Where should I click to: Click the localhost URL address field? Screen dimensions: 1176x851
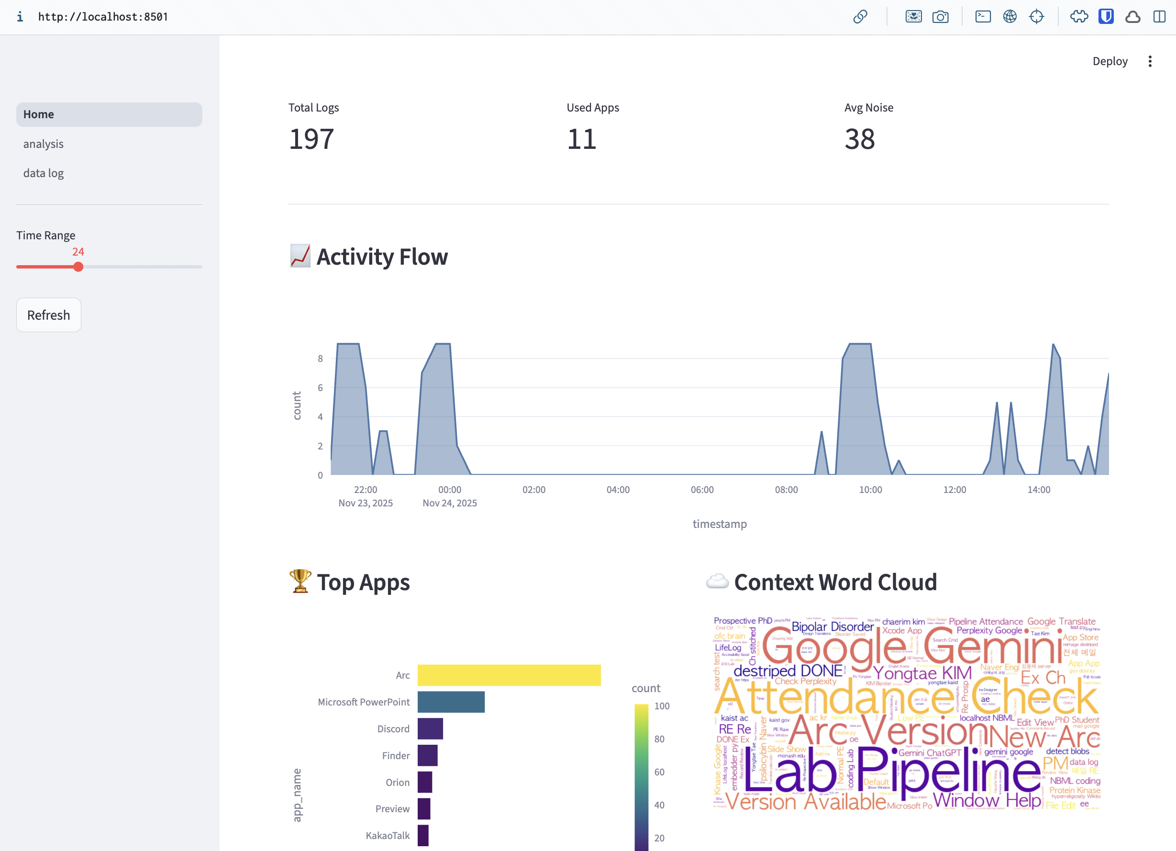click(x=103, y=17)
